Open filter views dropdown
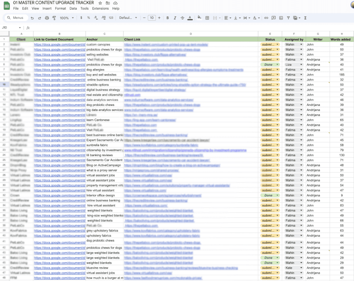The image size is (354, 281). [x=297, y=18]
